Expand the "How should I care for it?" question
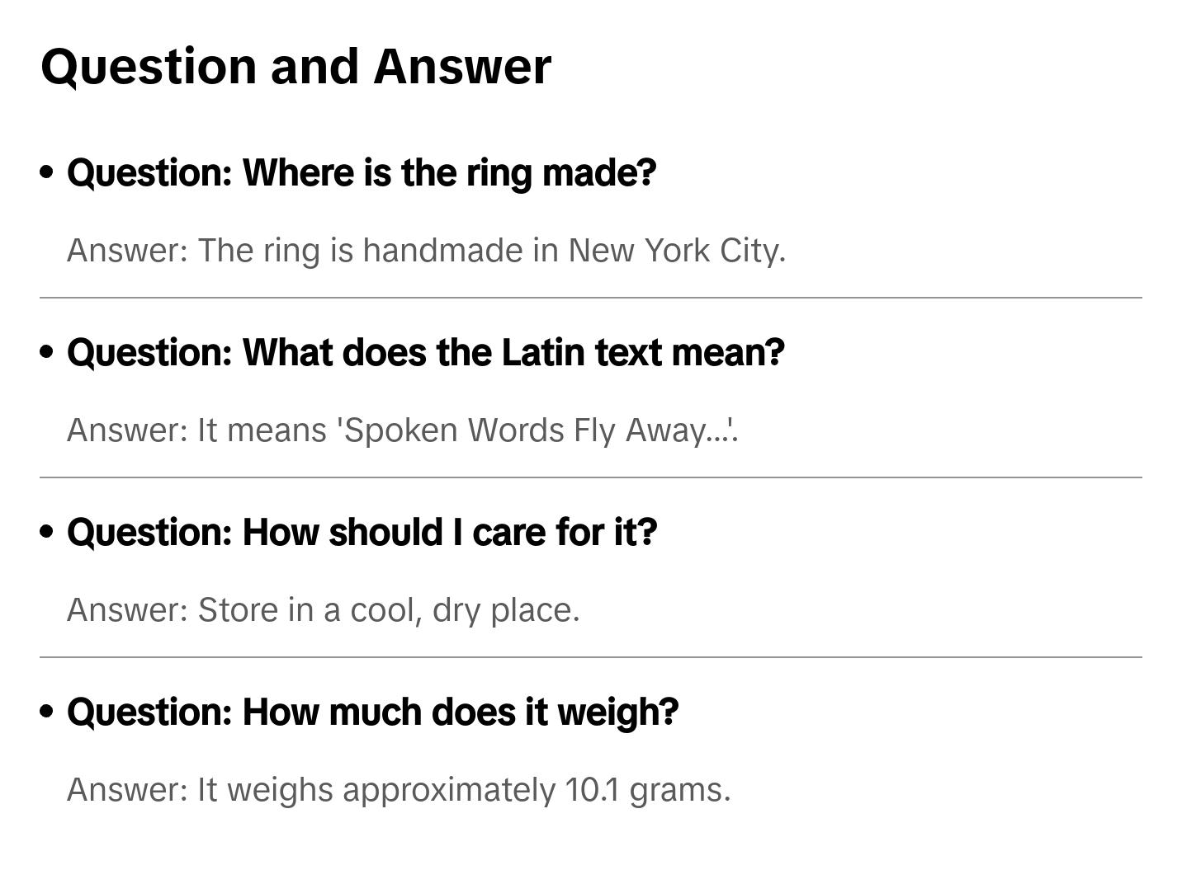The width and height of the screenshot is (1182, 884). tap(362, 533)
